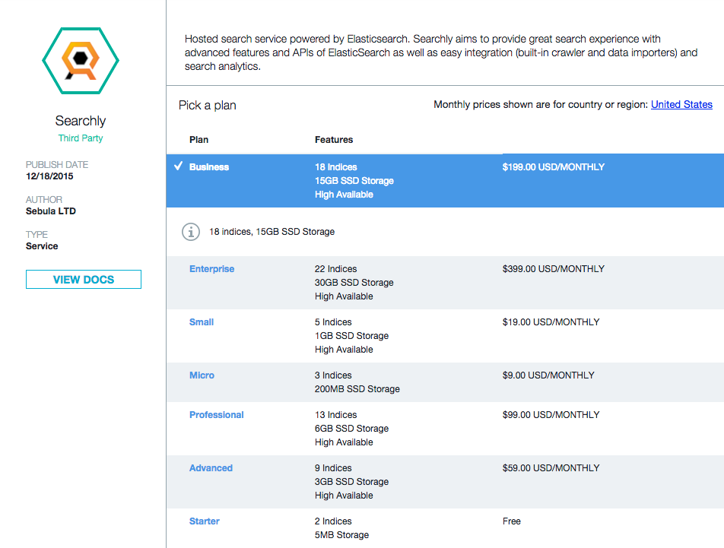The height and width of the screenshot is (548, 724).
Task: Select the Advanced plan
Action: (211, 468)
